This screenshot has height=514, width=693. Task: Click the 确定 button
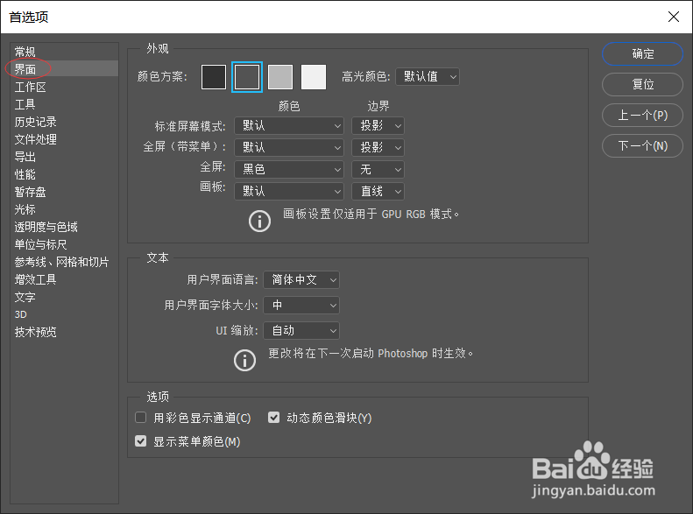pos(642,54)
